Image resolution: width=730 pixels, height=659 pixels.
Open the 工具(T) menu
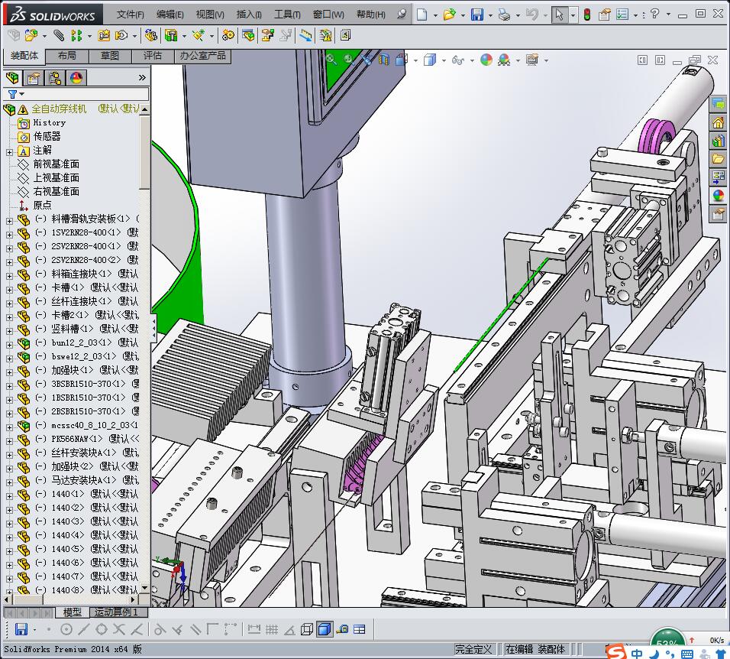pyautogui.click(x=287, y=15)
